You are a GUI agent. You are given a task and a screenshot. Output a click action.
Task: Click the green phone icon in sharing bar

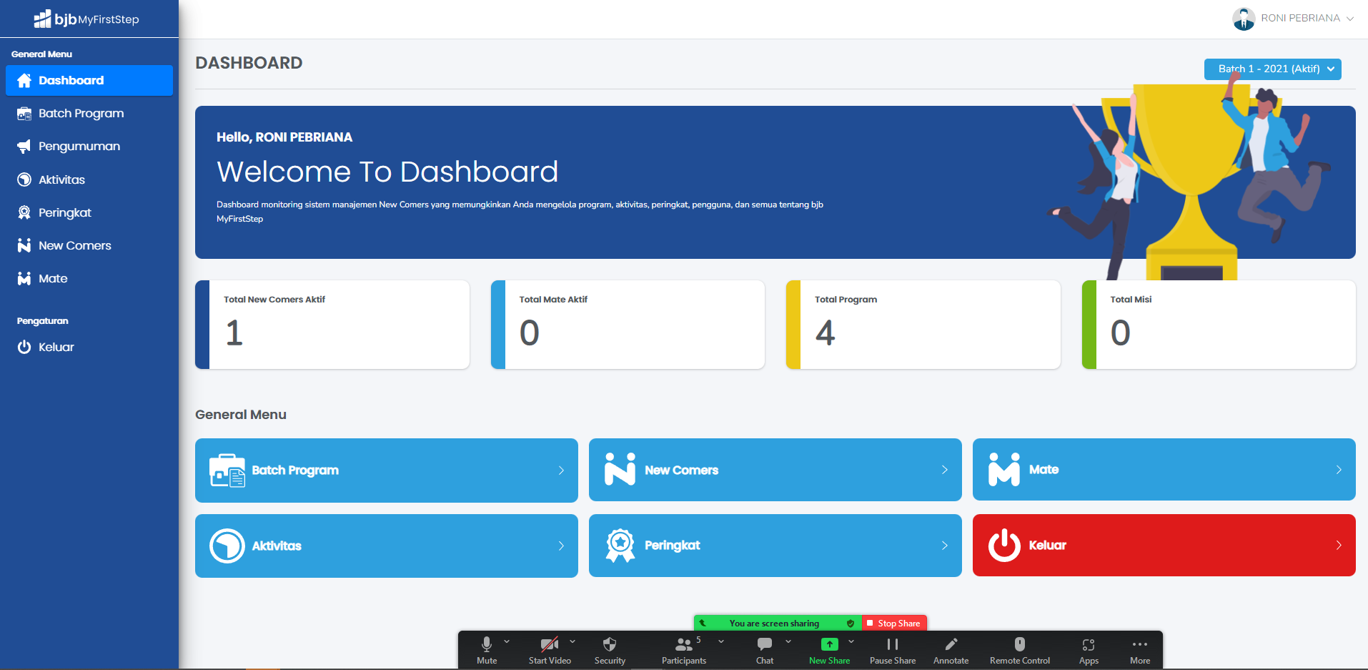[x=703, y=624]
